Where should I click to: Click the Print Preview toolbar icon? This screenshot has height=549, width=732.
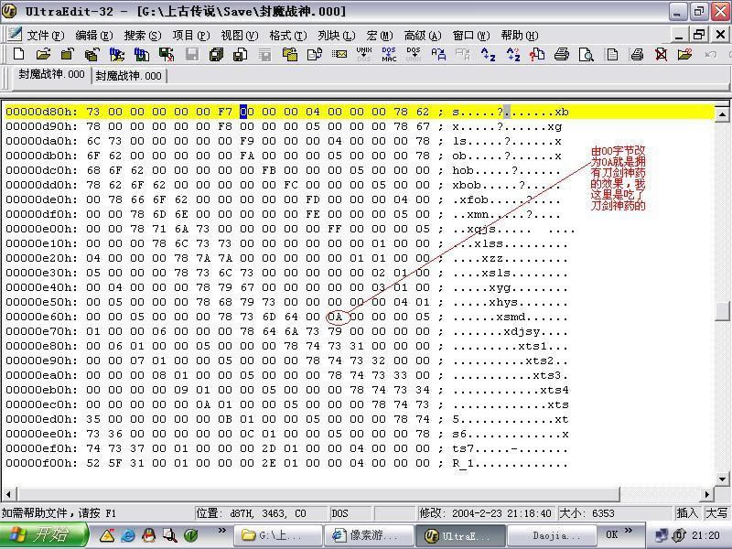pyautogui.click(x=587, y=55)
